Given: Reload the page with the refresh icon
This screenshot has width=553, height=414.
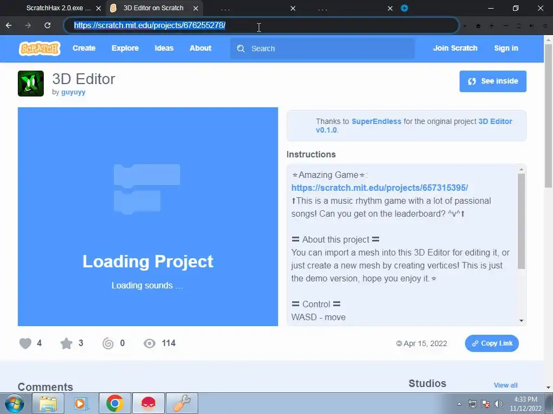Looking at the screenshot, I should [48, 25].
